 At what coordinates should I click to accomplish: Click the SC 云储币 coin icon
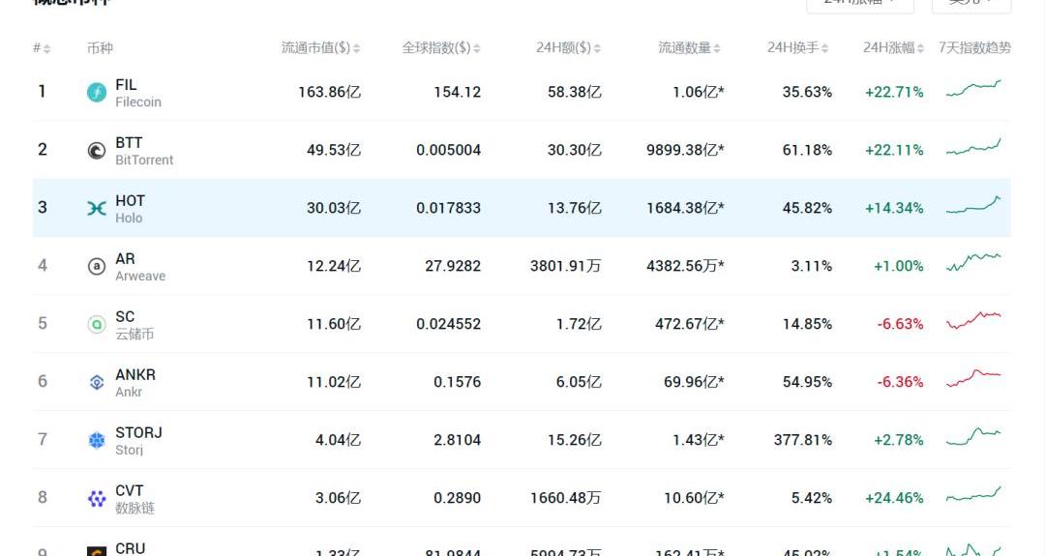[97, 324]
